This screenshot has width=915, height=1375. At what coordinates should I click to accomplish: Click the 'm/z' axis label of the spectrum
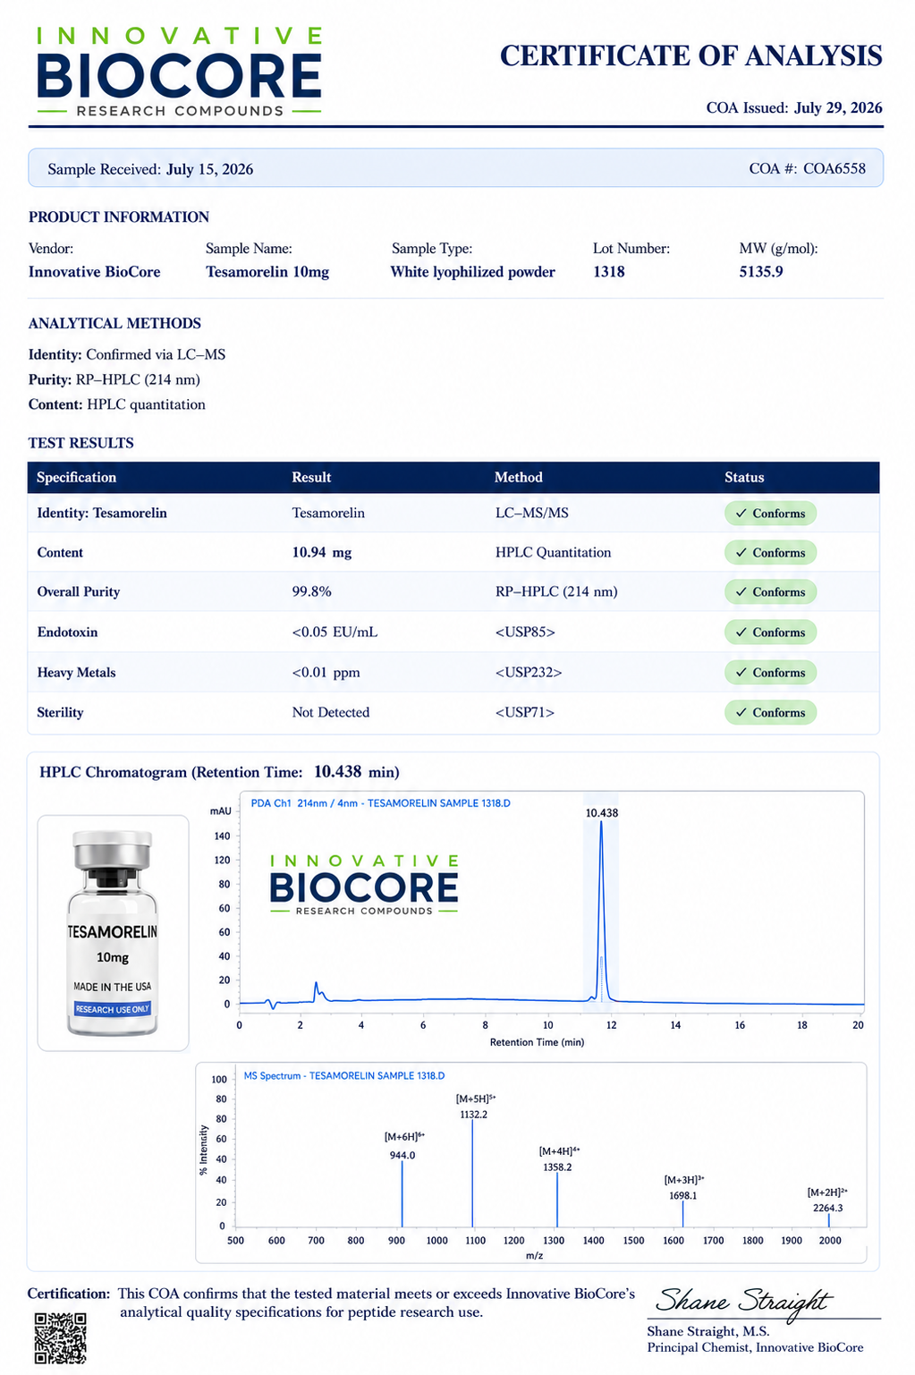(535, 1256)
